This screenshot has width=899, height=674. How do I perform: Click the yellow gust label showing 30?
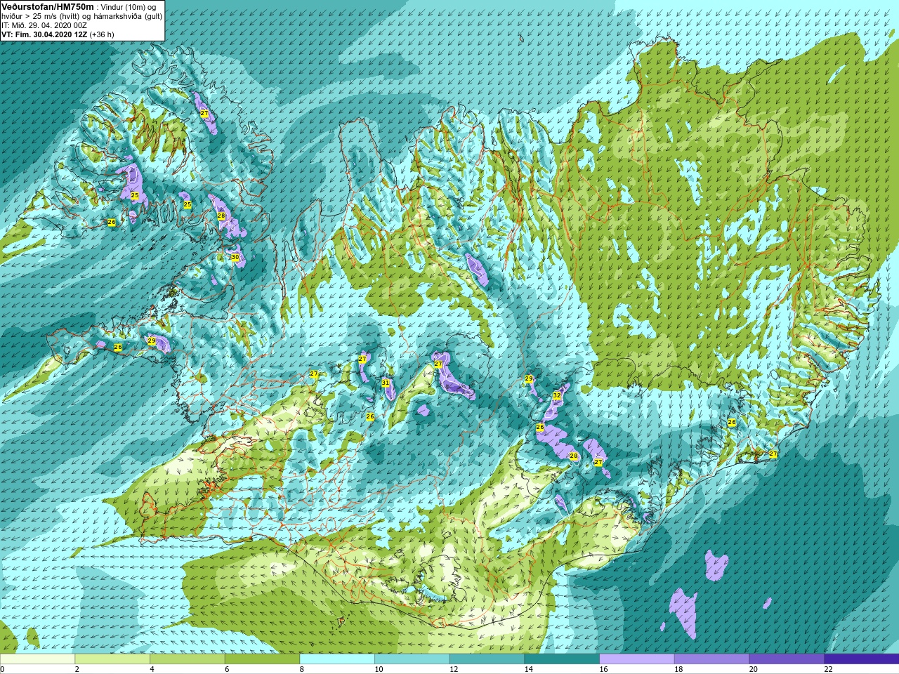[x=235, y=258]
